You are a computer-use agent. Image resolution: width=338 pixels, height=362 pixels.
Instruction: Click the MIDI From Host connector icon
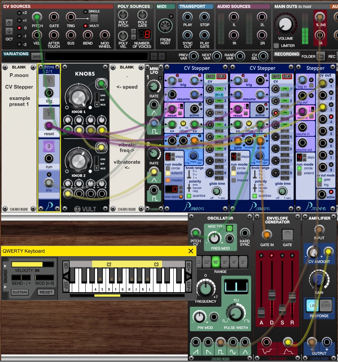click(165, 27)
